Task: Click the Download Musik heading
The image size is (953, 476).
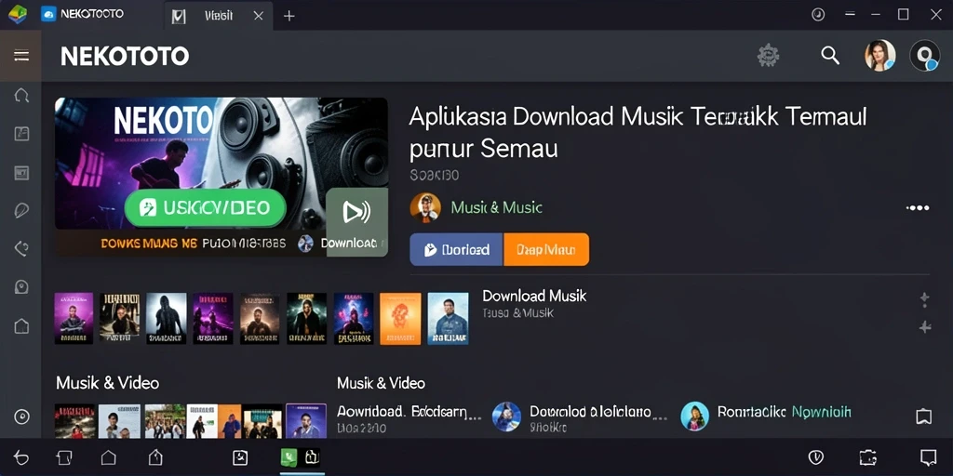Action: [534, 297]
